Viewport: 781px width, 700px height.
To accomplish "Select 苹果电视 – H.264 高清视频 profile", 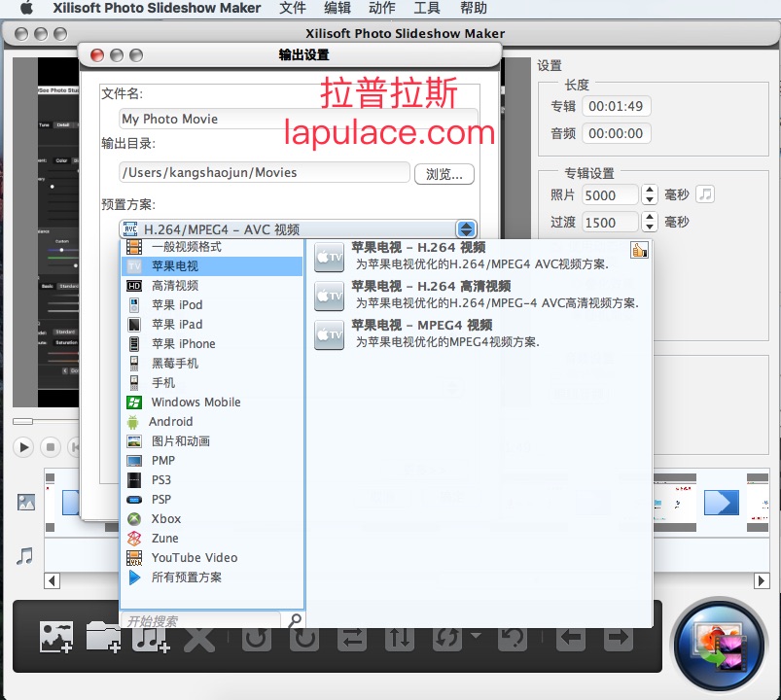I will [x=431, y=287].
